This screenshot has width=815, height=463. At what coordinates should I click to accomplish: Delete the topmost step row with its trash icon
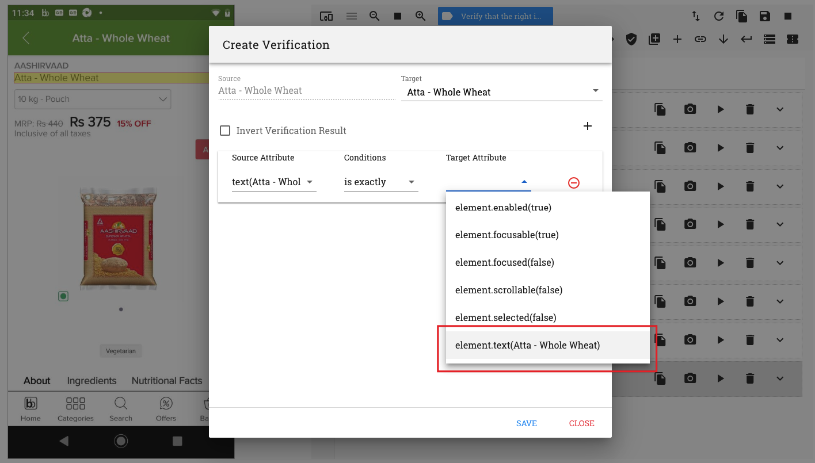[750, 109]
